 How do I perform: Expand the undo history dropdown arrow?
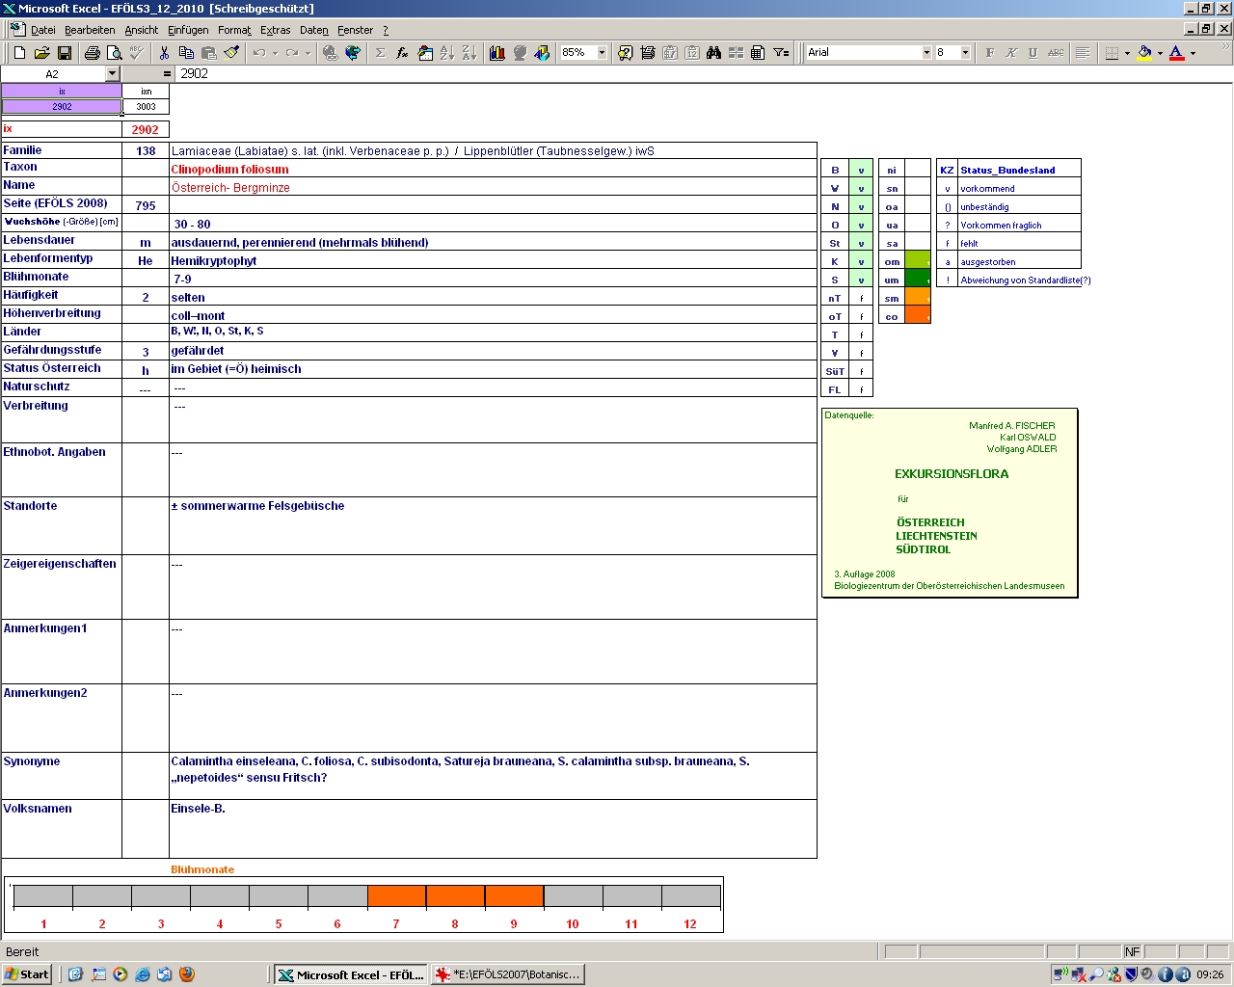274,53
